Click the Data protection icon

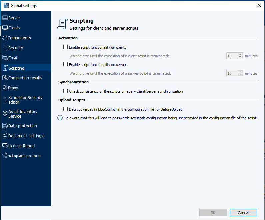pos(5,126)
